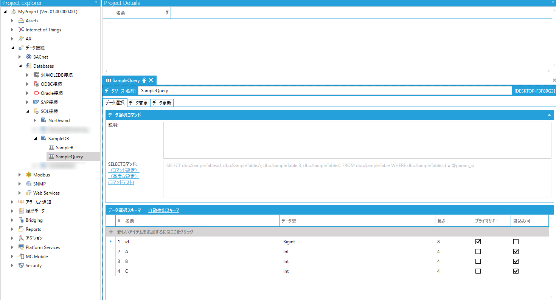Click the SQL接続 folder icon
556x300 pixels.
click(x=36, y=111)
